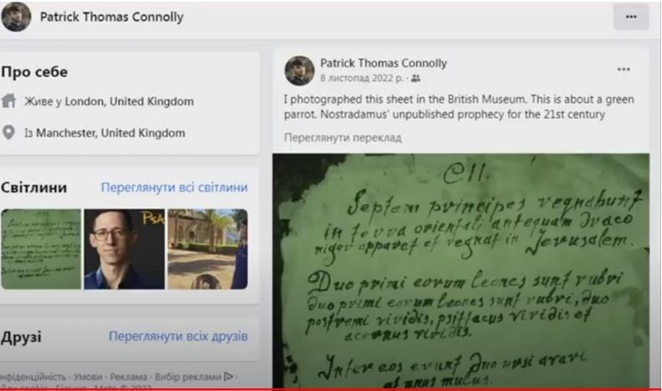Screen dimensions: 662x391
Task: Click the friends audience icon beside the post date
Action: [x=416, y=79]
